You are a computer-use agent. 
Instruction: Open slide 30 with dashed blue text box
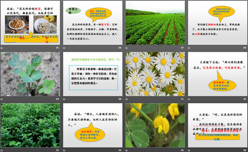[93, 74]
